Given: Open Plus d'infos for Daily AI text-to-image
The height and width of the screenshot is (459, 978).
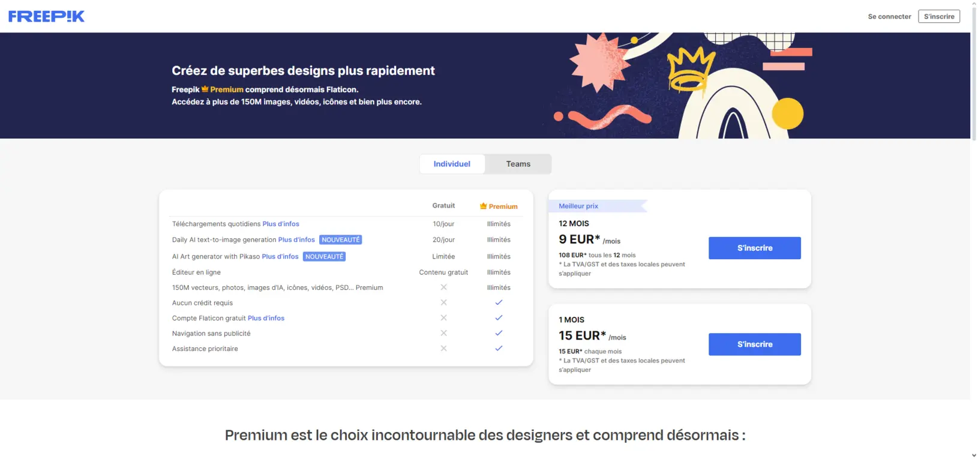Looking at the screenshot, I should [x=296, y=239].
